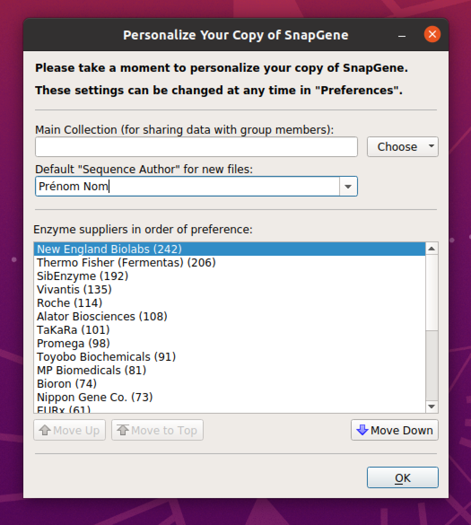Pick Roche (114) in supplier list
The height and width of the screenshot is (525, 471).
pos(70,303)
